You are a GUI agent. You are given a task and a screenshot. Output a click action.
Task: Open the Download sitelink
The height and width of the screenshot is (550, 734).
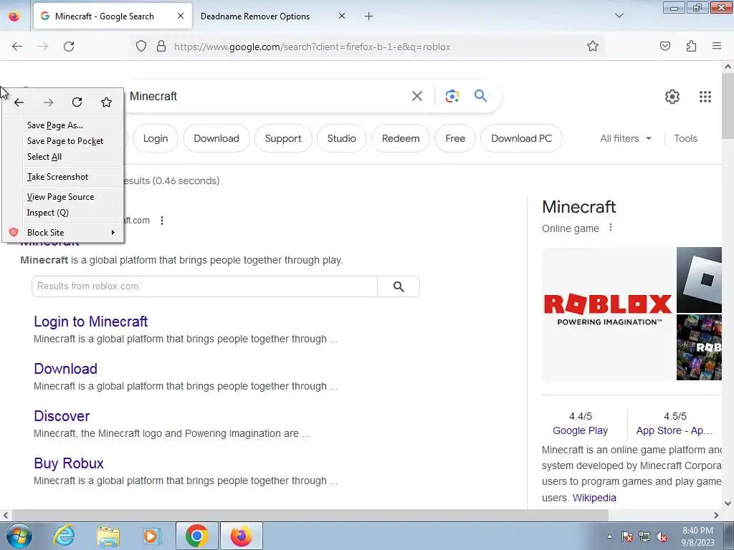click(x=65, y=369)
